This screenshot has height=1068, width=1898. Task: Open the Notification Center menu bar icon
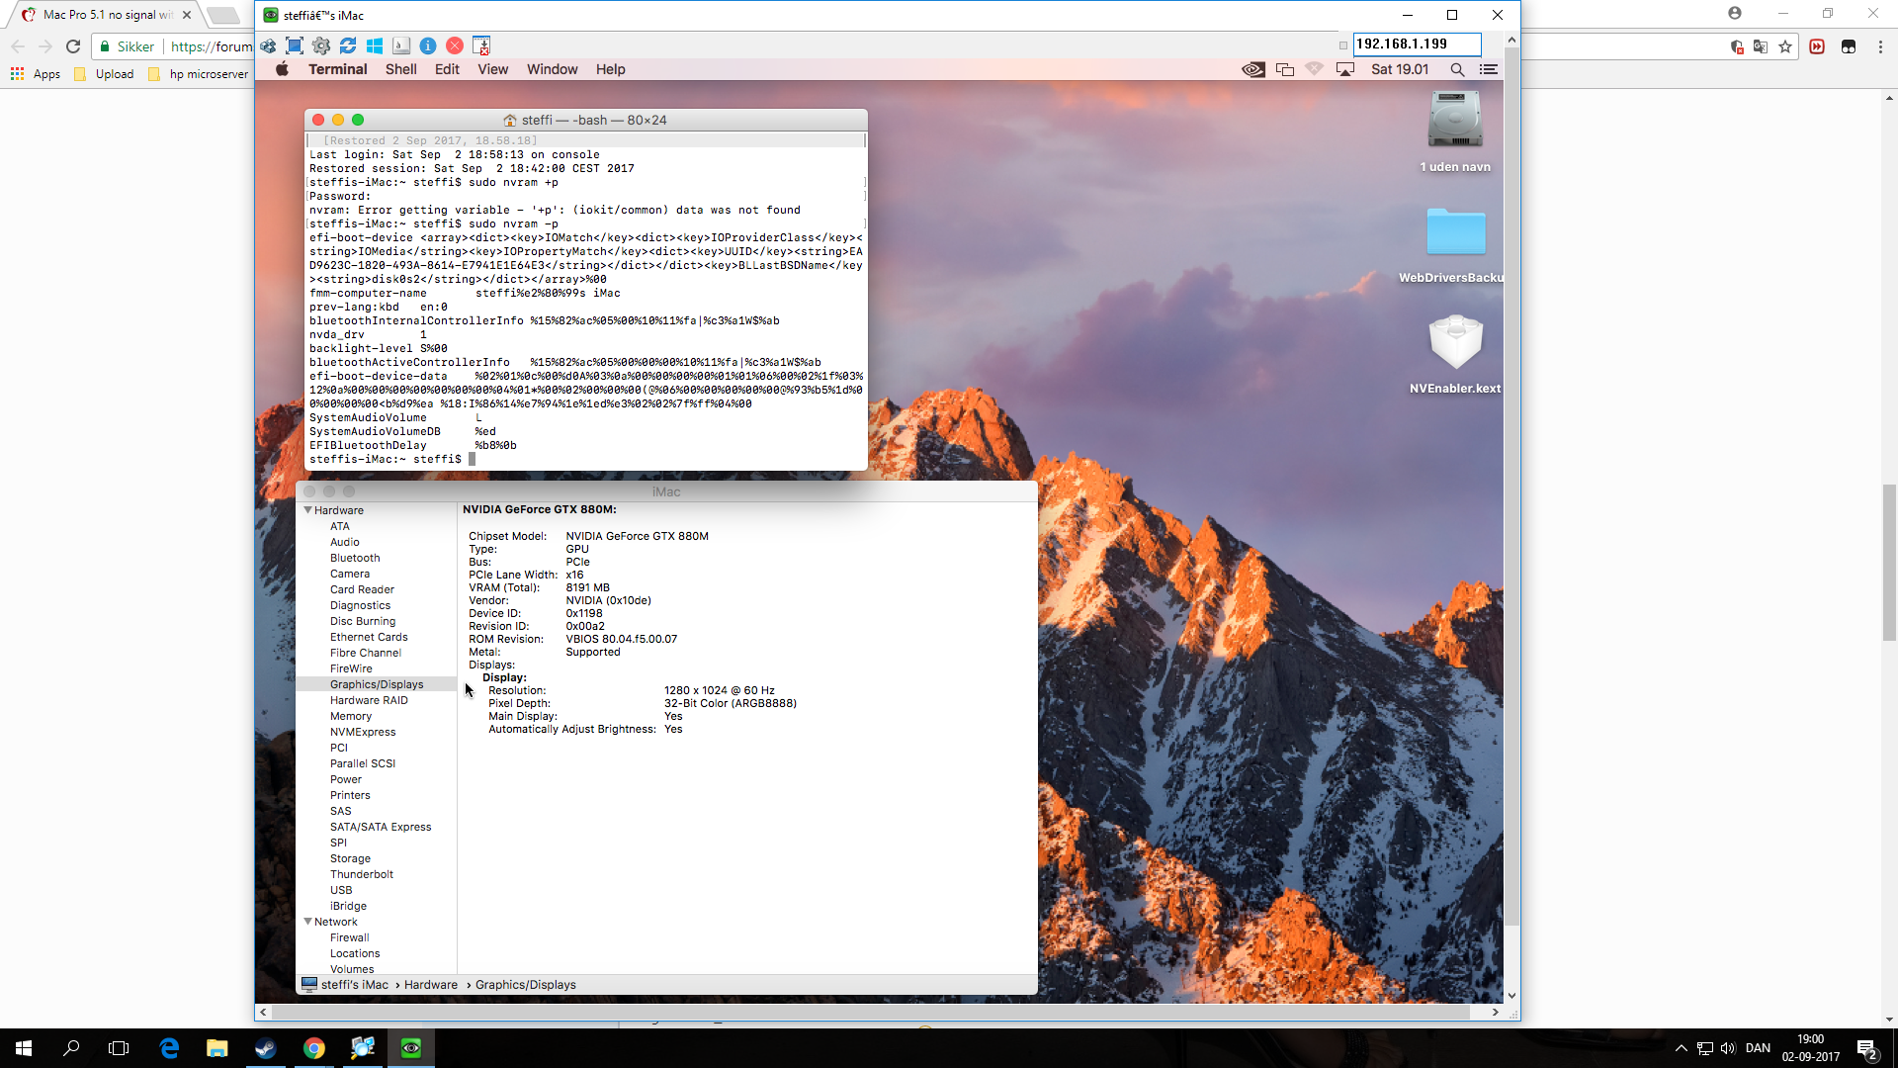point(1488,69)
